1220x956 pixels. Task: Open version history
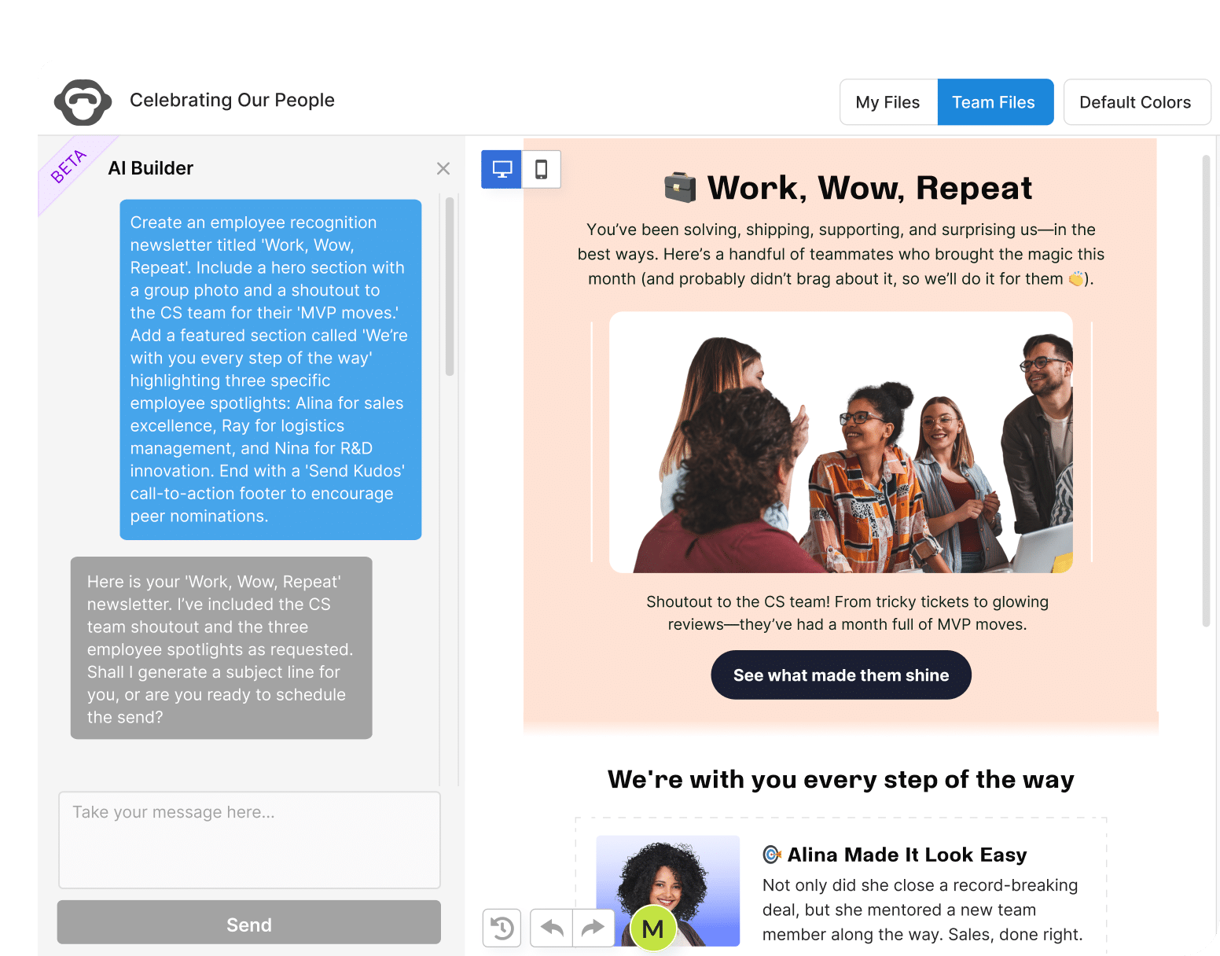coord(502,928)
